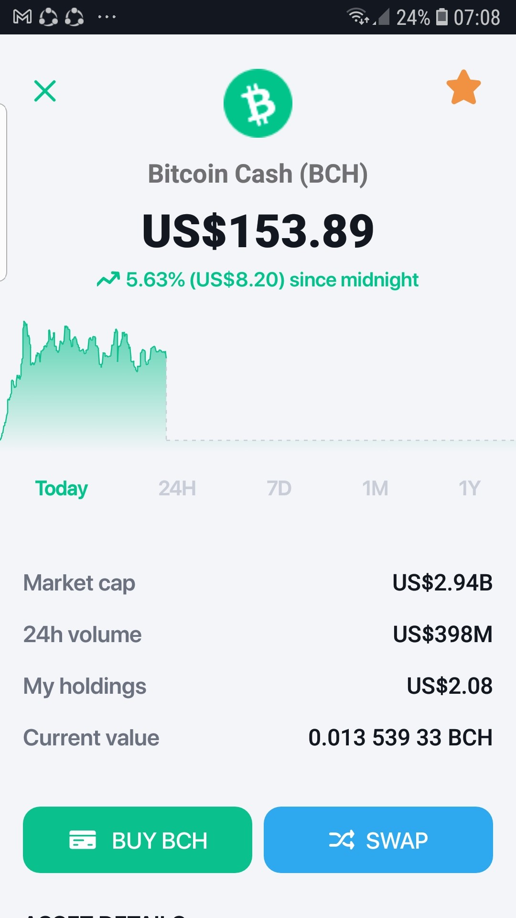Tap the green price chart area
The image size is (516, 918).
pyautogui.click(x=84, y=382)
